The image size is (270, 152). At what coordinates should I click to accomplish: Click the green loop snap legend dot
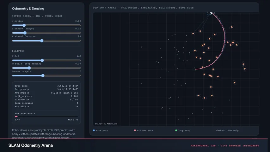pyautogui.click(x=176, y=130)
